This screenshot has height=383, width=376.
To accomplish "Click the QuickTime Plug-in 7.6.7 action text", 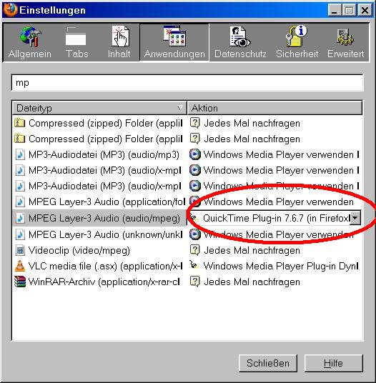I will coord(277,218).
